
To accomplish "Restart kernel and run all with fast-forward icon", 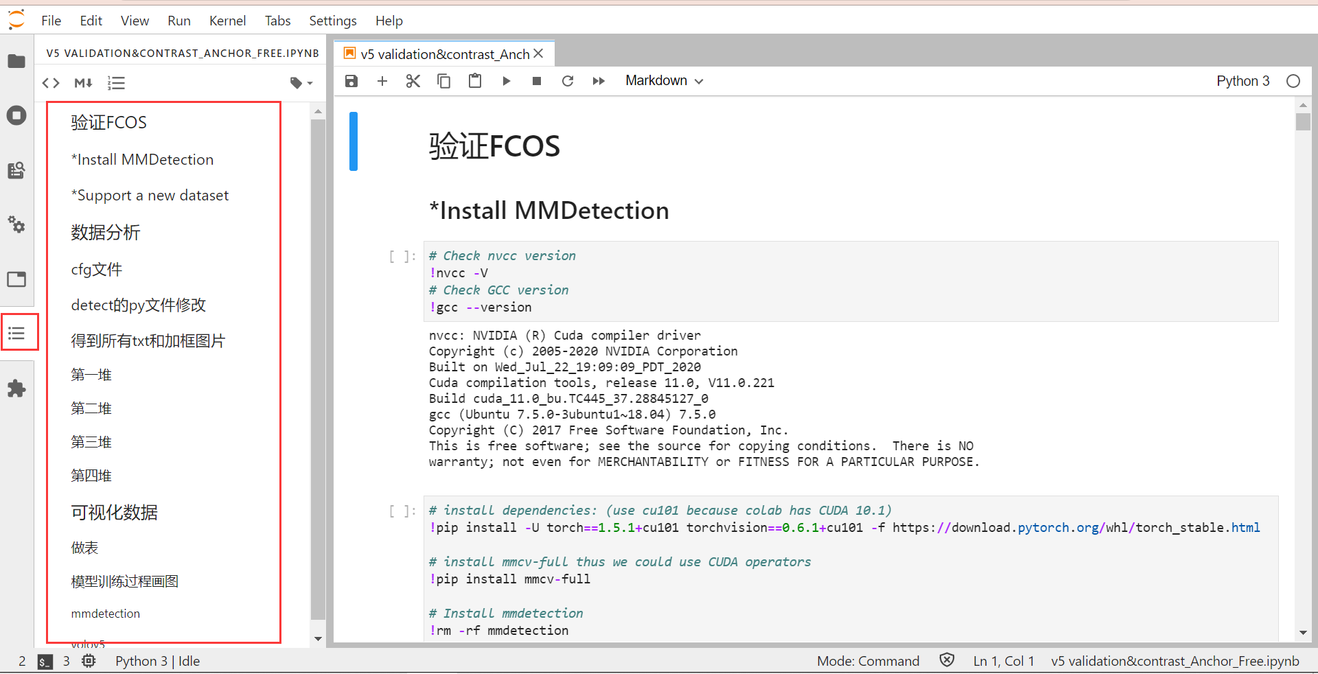I will pos(599,80).
